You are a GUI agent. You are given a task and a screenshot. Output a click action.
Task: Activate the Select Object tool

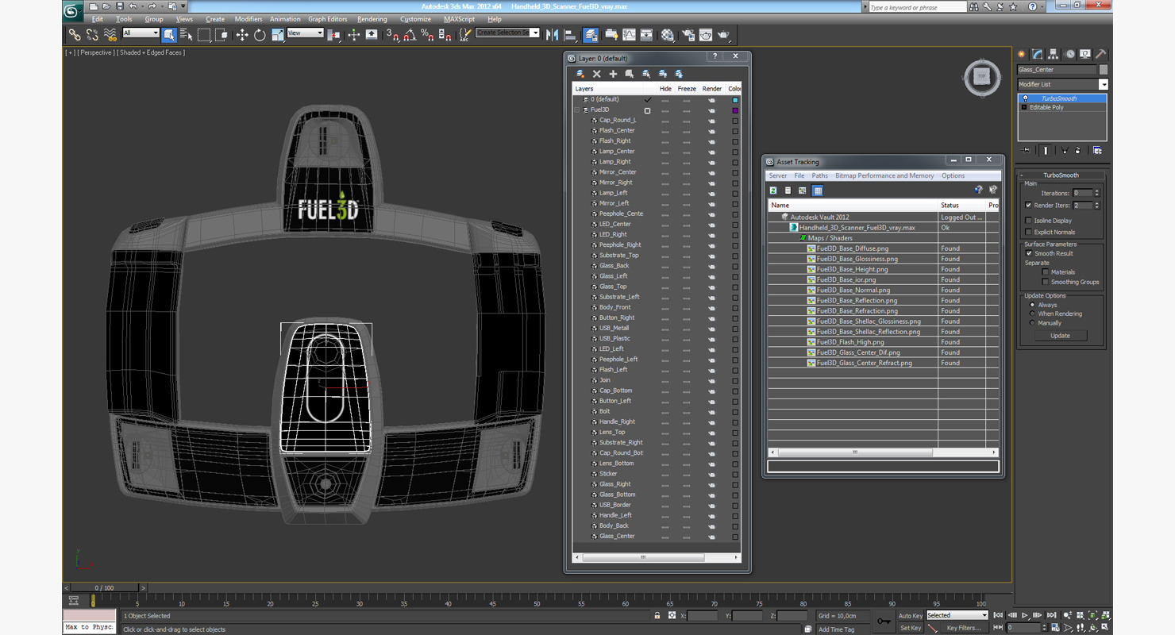(169, 35)
